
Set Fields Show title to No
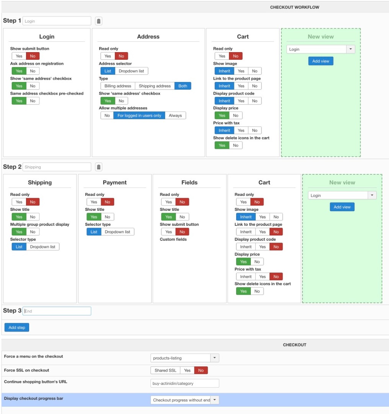click(x=182, y=217)
